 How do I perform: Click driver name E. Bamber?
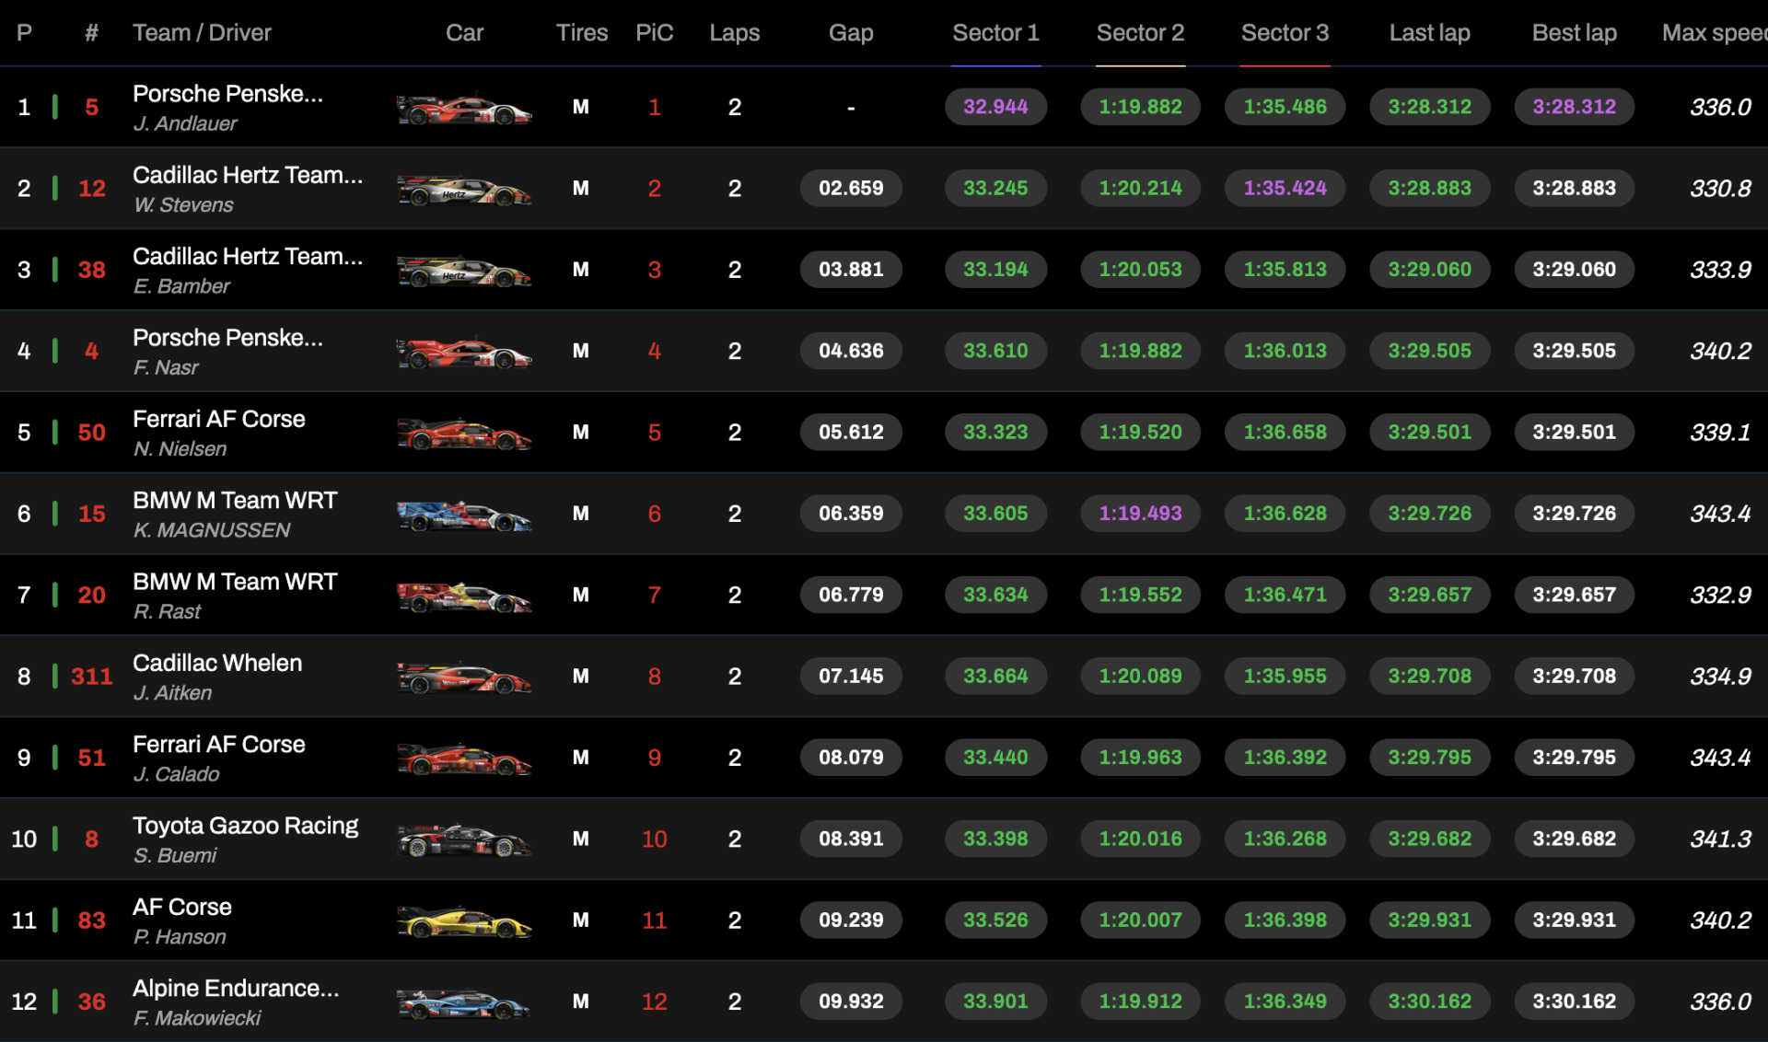coord(181,286)
